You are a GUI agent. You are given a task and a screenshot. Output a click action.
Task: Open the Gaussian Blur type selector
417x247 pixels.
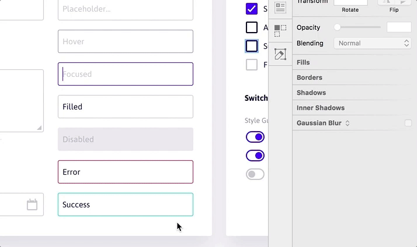[347, 123]
